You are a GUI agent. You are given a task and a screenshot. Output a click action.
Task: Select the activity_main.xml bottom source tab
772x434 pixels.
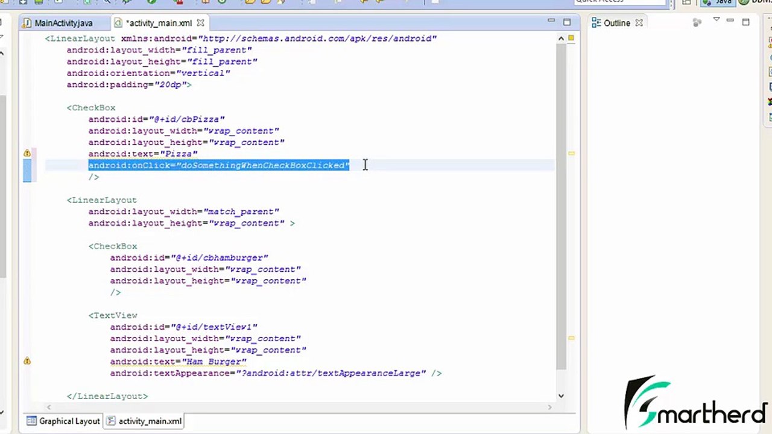(x=144, y=421)
